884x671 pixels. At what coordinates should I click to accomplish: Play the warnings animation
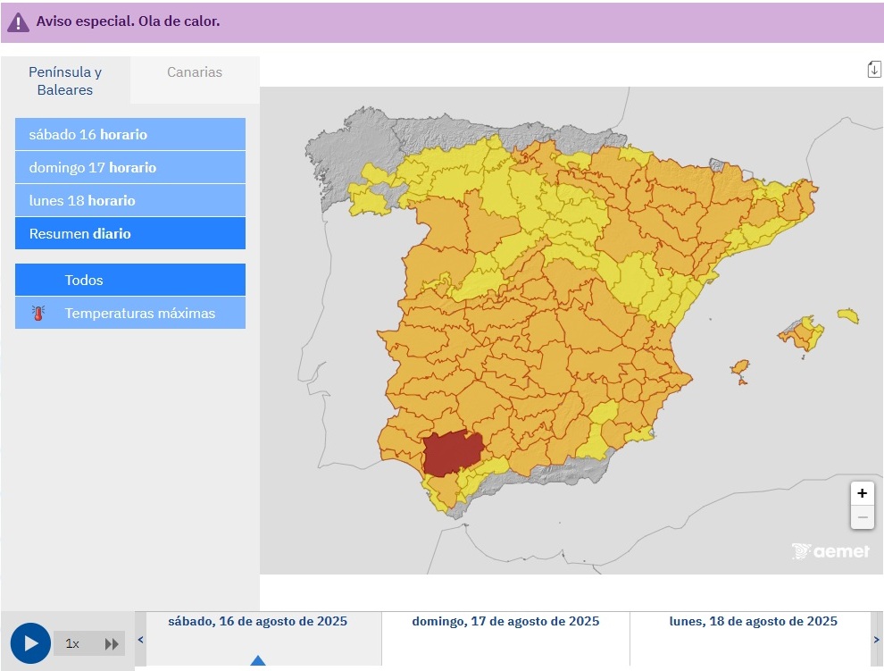30,643
